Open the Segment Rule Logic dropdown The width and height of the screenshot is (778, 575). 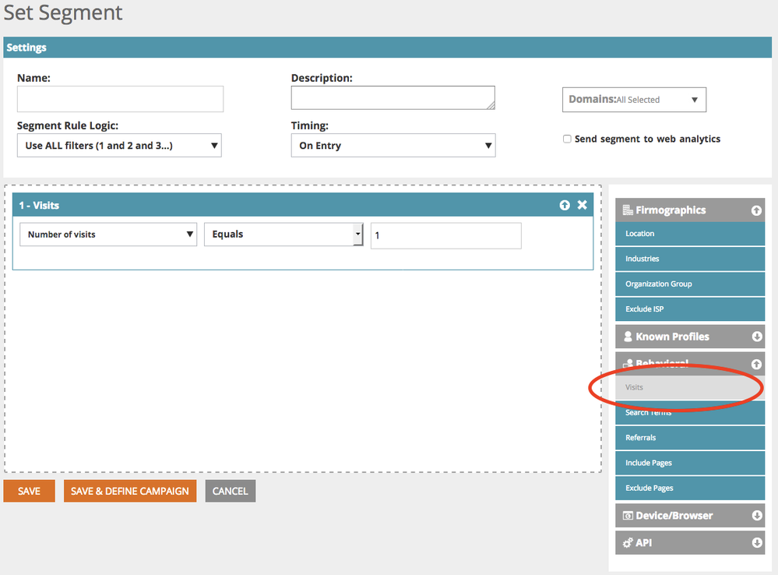pyautogui.click(x=119, y=146)
